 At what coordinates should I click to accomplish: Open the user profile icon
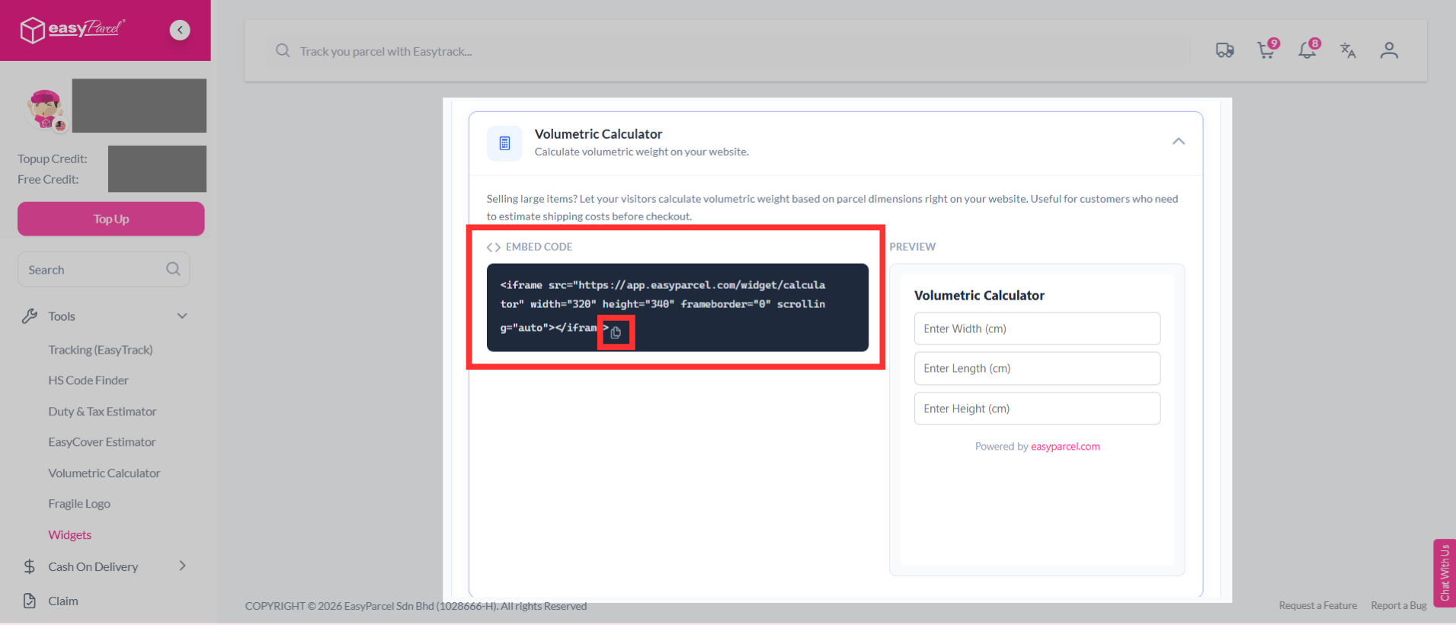tap(1389, 50)
